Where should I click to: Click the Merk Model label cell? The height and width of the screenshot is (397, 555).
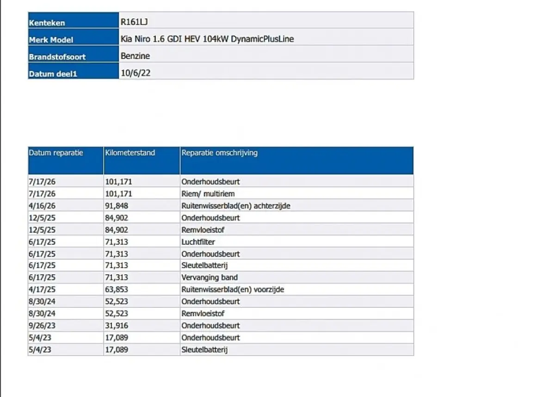[x=74, y=37]
